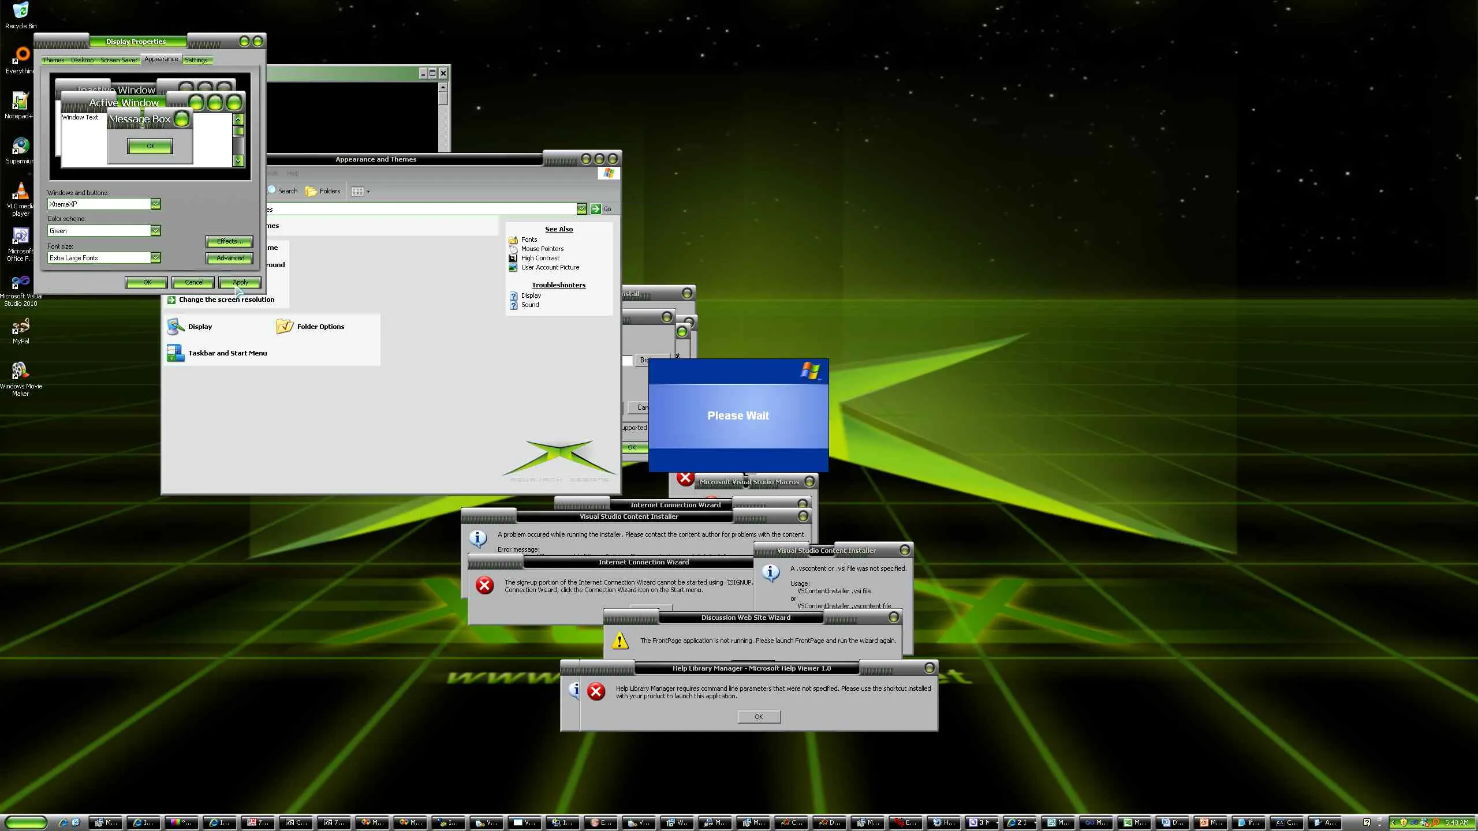The height and width of the screenshot is (831, 1478).
Task: Switch to the Screen Saver tab
Action: (119, 60)
